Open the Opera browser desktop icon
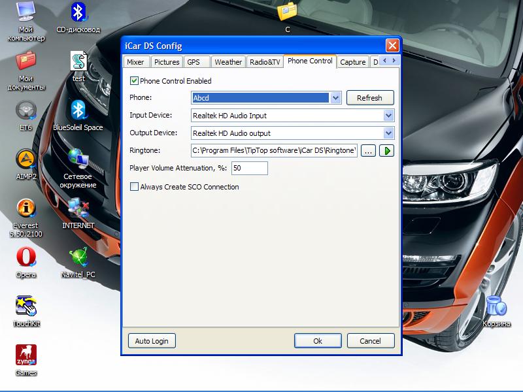Image resolution: width=523 pixels, height=392 pixels. (x=26, y=257)
